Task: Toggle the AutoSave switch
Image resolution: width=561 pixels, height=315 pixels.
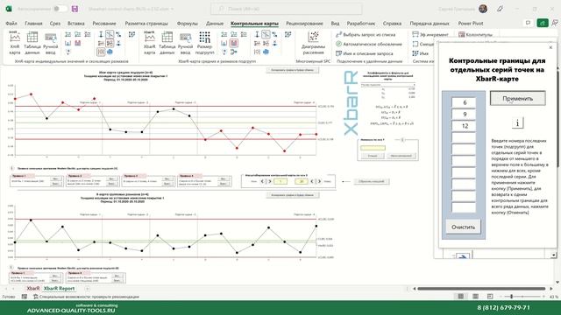Action: [60, 9]
